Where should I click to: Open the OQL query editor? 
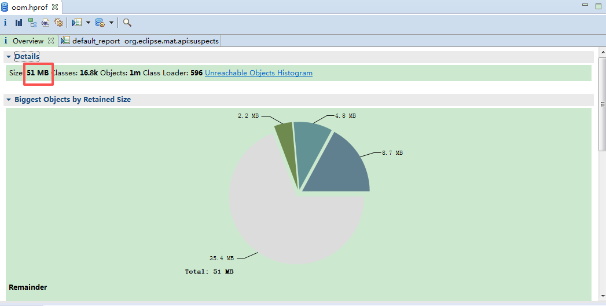pyautogui.click(x=45, y=23)
